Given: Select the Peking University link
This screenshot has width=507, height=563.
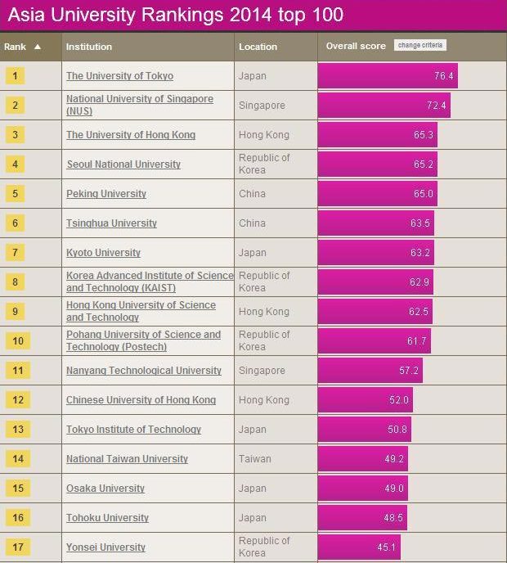Looking at the screenshot, I should tap(106, 194).
